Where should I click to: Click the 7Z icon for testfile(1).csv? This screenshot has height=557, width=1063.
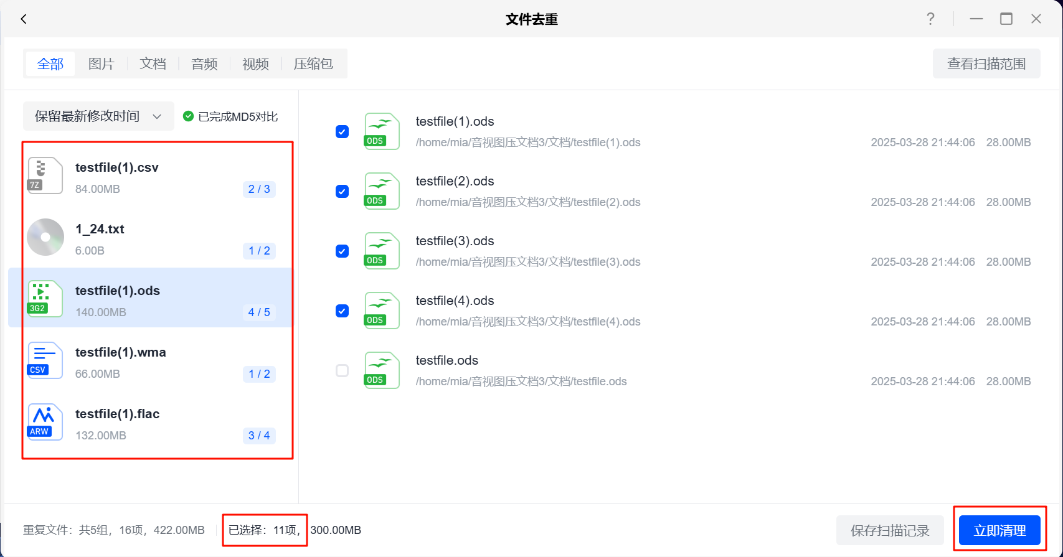pos(45,176)
